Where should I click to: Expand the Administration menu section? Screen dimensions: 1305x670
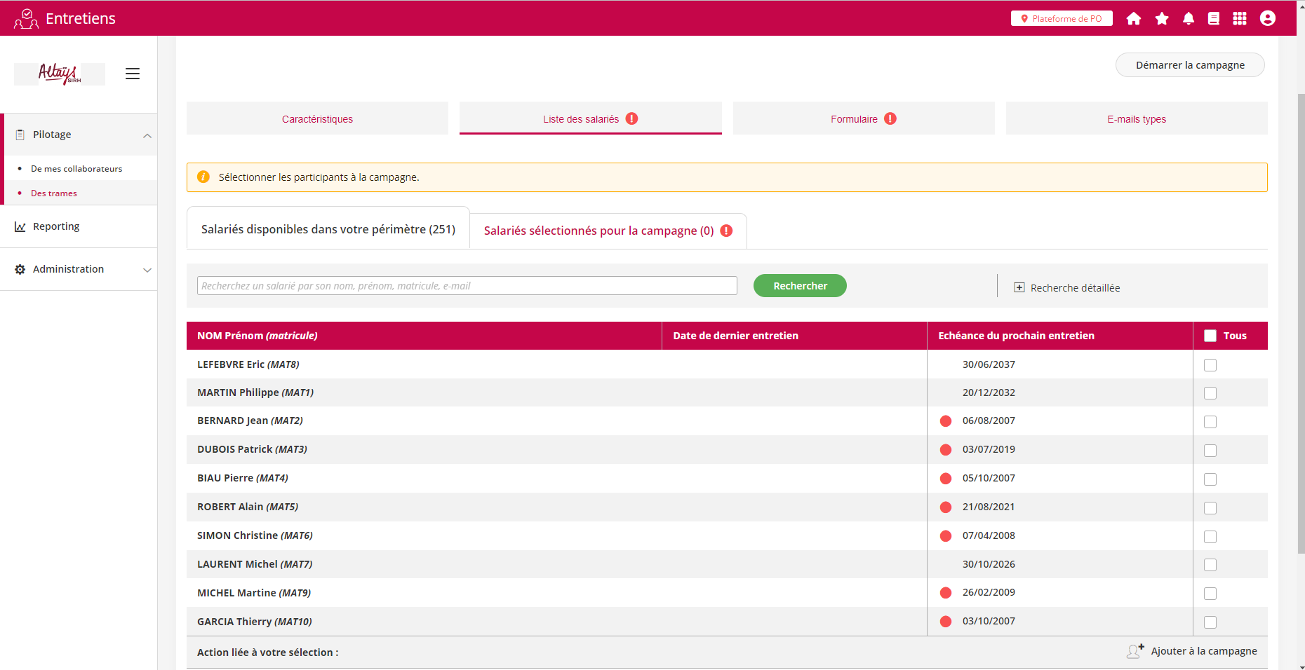click(147, 270)
